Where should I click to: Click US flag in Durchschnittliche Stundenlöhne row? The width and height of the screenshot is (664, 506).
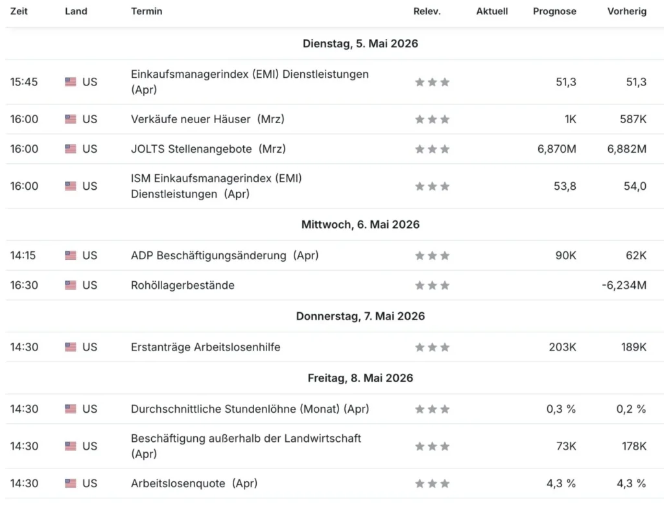click(70, 409)
